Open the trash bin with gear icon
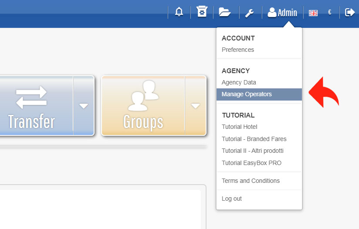 (201, 12)
